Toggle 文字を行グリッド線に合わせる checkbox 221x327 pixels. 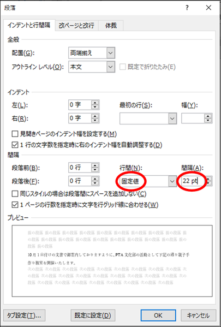(x=15, y=205)
